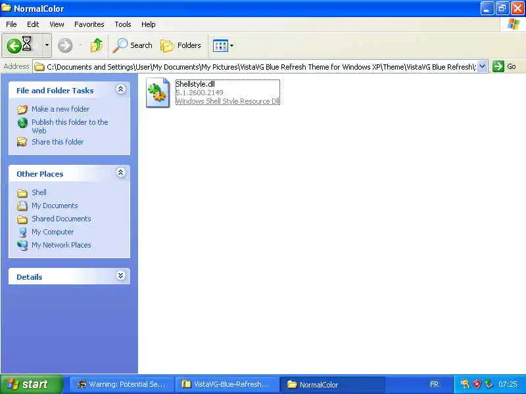526x394 pixels.
Task: Restore down the NormalColor window
Action: pos(502,9)
